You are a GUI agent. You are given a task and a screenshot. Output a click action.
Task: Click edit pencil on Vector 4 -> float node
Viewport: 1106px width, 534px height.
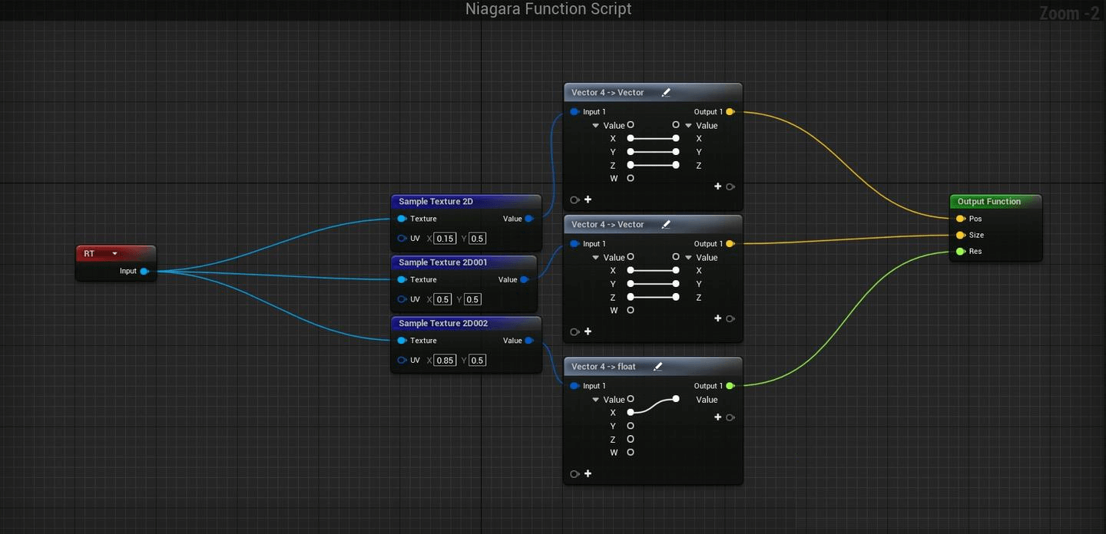click(657, 367)
